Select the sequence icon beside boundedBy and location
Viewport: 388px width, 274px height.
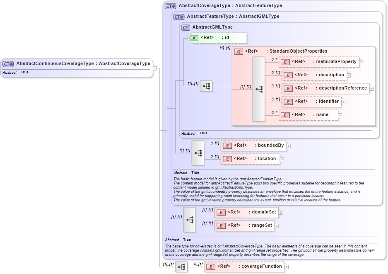click(x=198, y=153)
